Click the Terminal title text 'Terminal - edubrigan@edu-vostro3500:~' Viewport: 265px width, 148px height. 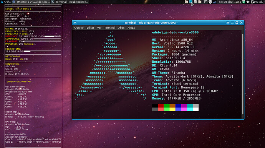point(151,23)
